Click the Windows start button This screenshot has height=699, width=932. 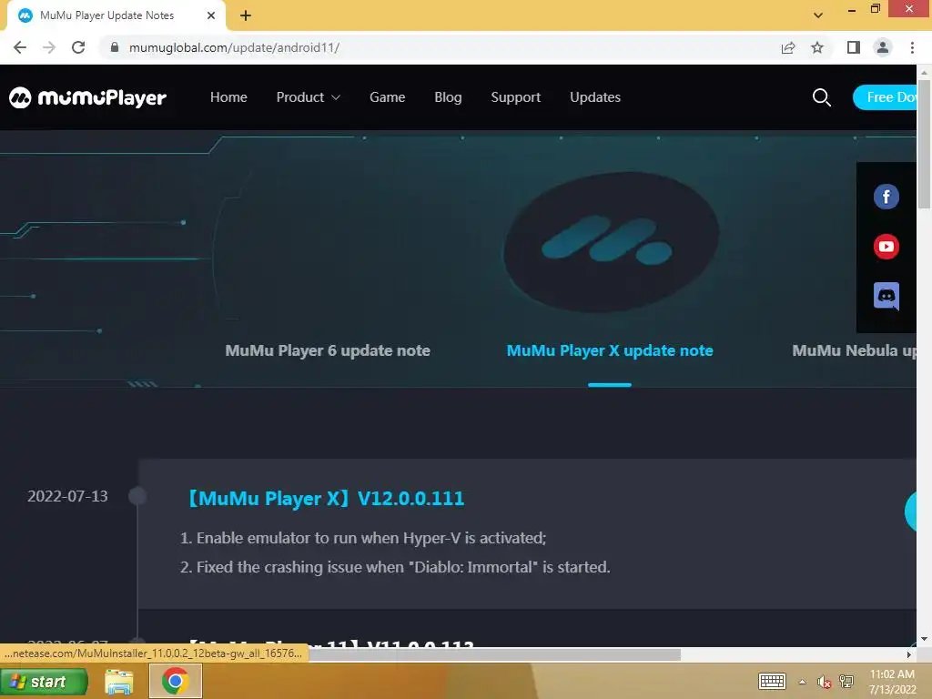pos(44,682)
